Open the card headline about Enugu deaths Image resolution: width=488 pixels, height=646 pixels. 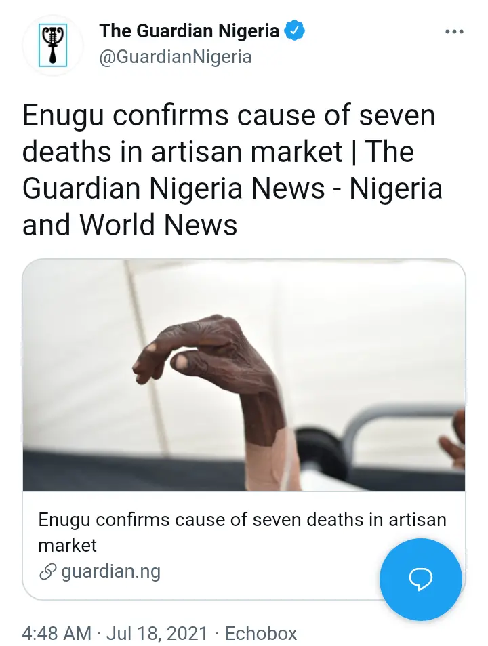pos(242,532)
